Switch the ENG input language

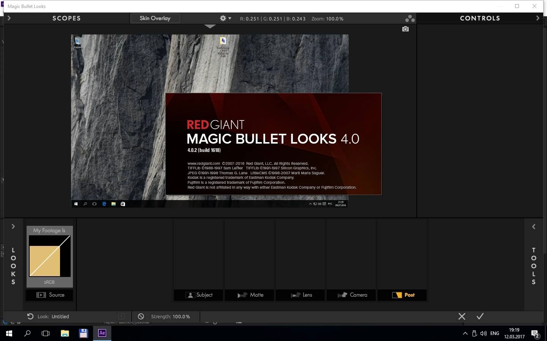pyautogui.click(x=495, y=333)
